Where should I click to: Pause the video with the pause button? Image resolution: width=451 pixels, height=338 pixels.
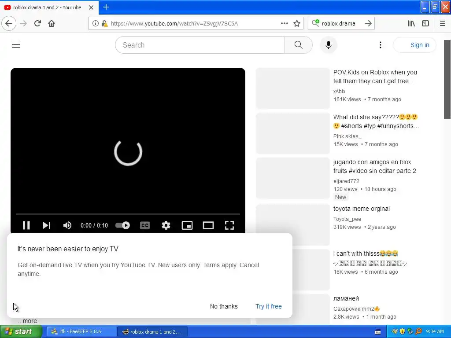pos(26,225)
